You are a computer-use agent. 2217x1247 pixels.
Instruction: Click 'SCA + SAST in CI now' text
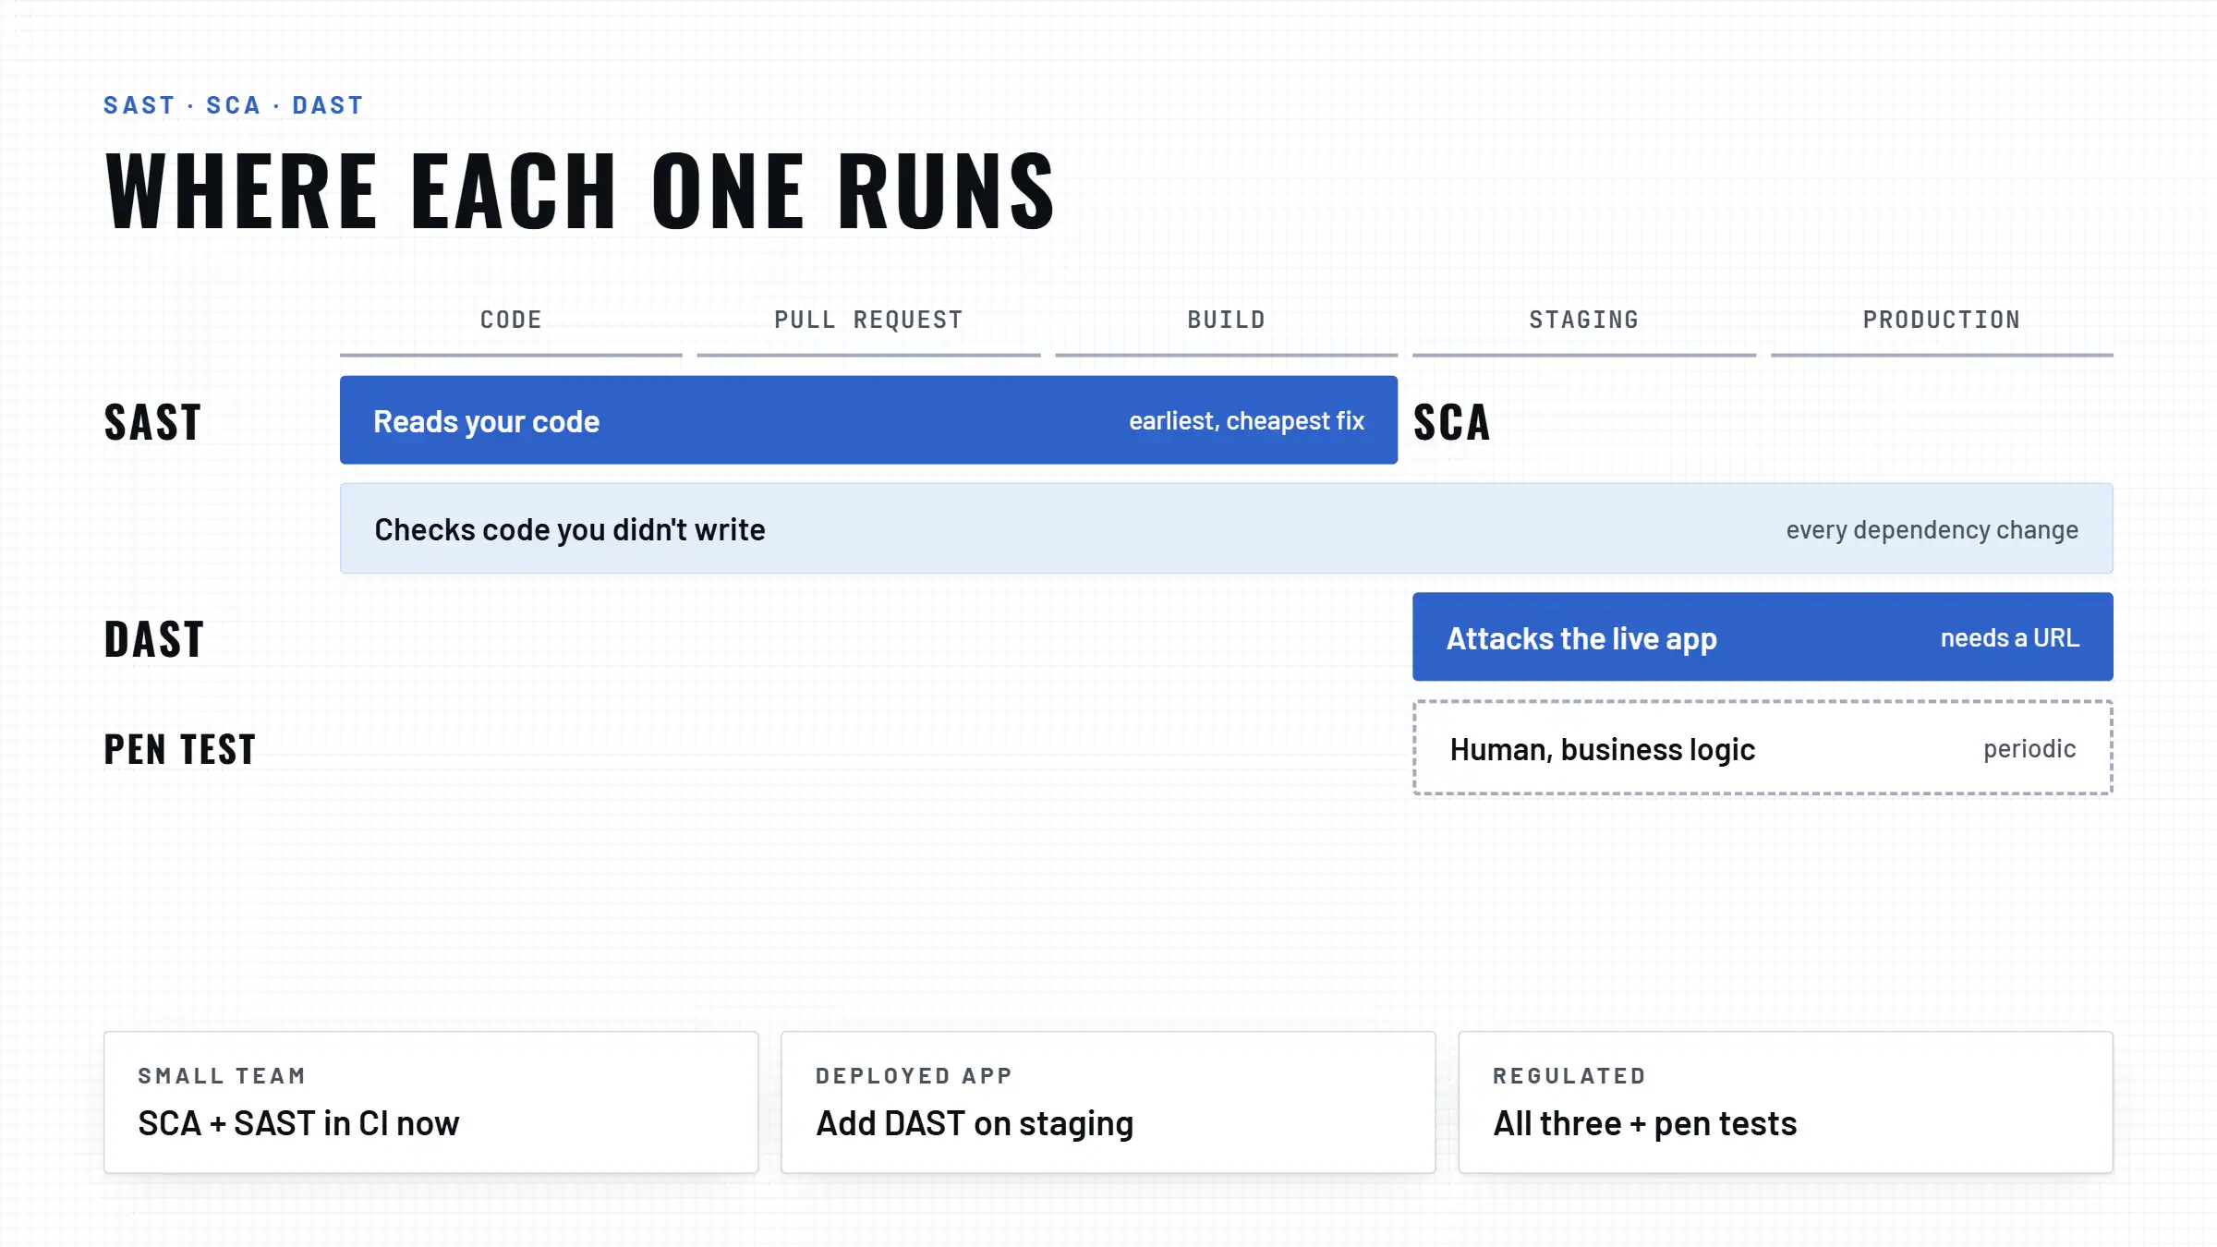pyautogui.click(x=298, y=1124)
